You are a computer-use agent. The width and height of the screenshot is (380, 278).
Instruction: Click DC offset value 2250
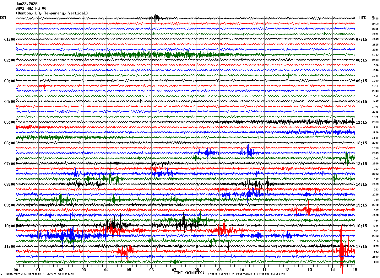tap(375, 35)
